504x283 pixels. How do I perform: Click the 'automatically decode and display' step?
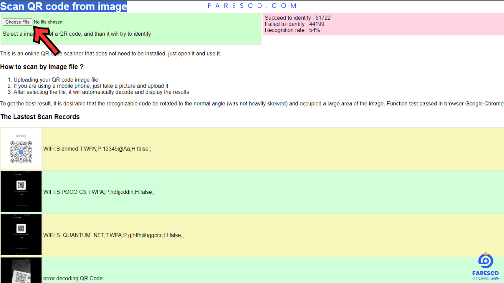(101, 92)
